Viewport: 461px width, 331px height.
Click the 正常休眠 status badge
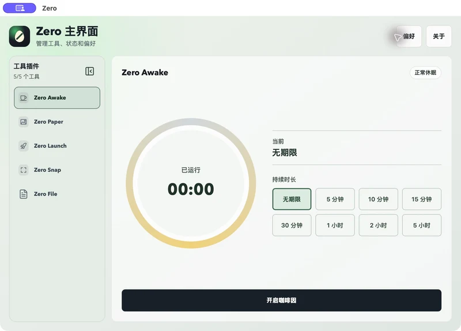coord(425,73)
